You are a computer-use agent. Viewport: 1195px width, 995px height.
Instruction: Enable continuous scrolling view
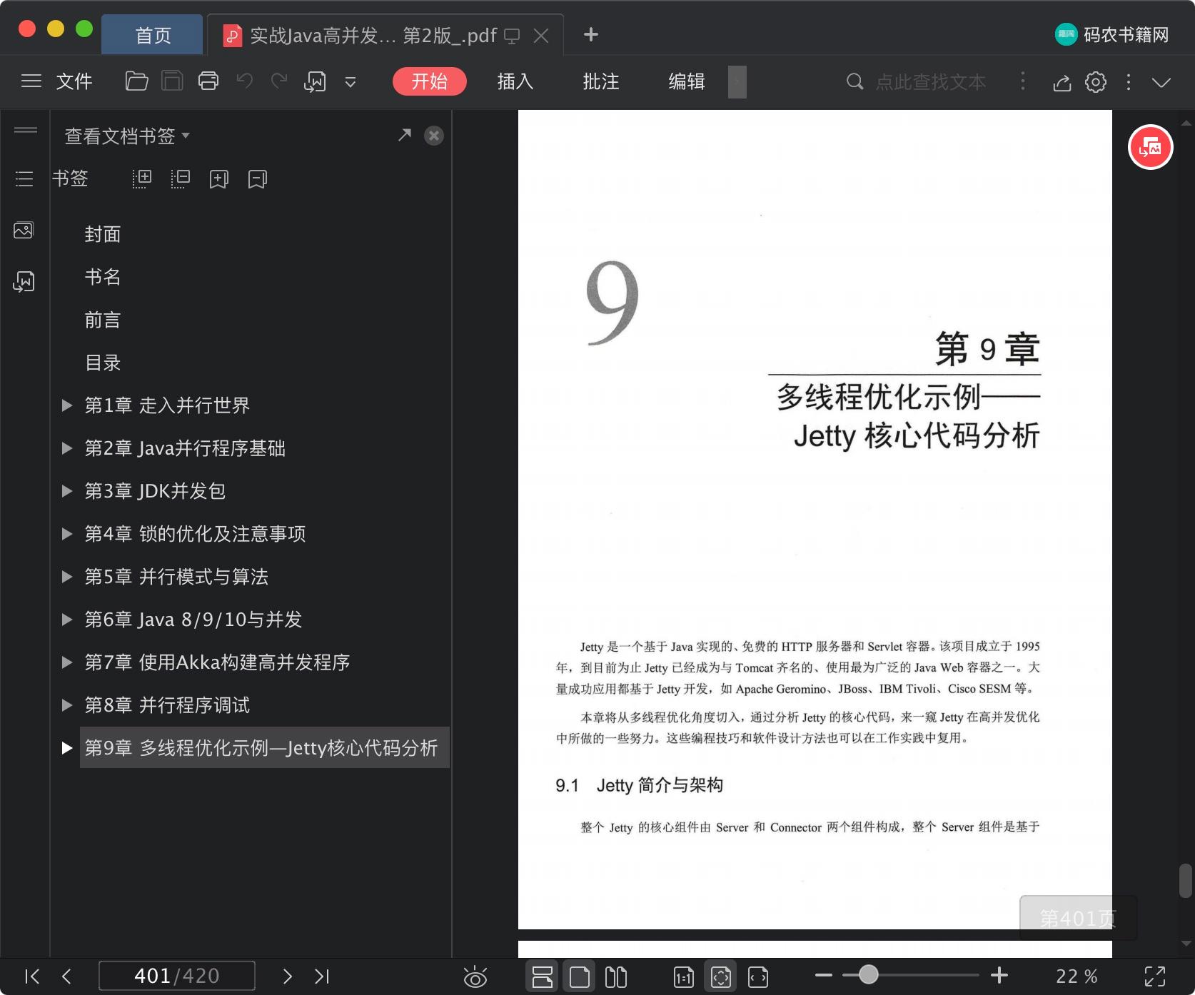pos(543,976)
